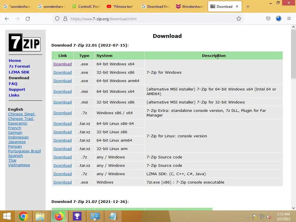The width and height of the screenshot is (296, 222).
Task: Switch to Firefox in the taskbar
Action: click(59, 216)
